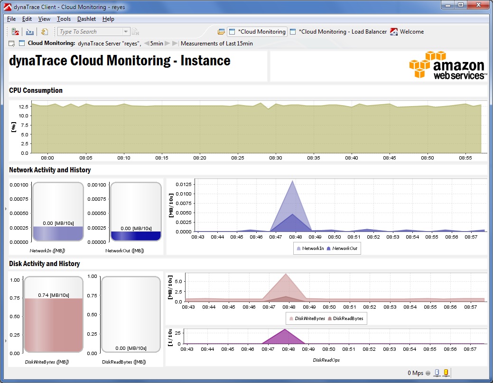The width and height of the screenshot is (493, 383).
Task: Expand the small arrow left of the Disk gauges
Action: click(x=6, y=341)
